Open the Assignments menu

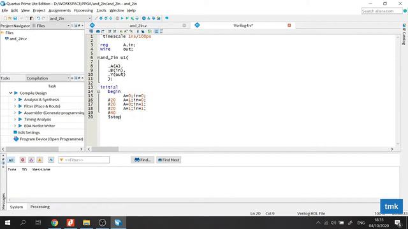[x=59, y=10]
